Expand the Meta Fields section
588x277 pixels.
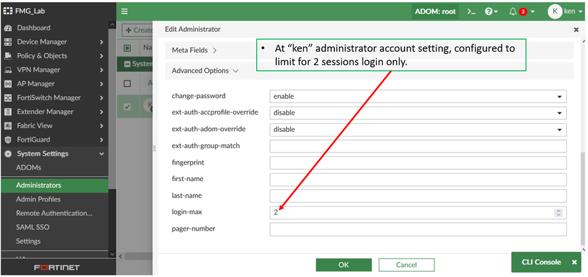click(x=194, y=50)
